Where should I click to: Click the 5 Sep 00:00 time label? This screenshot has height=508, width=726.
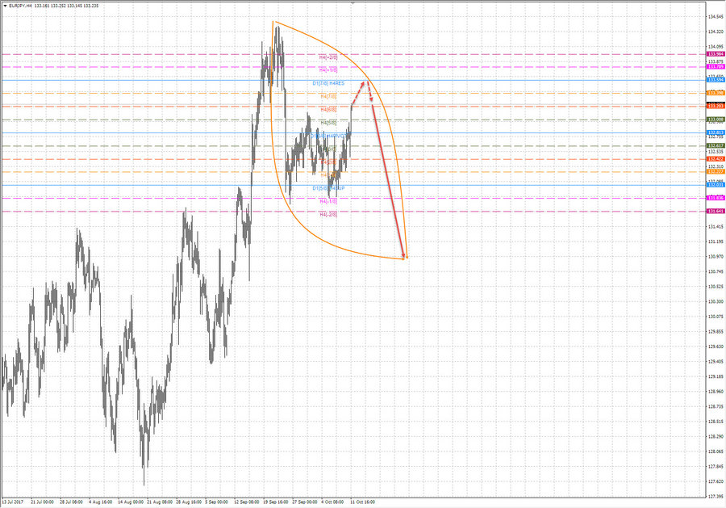(x=217, y=502)
